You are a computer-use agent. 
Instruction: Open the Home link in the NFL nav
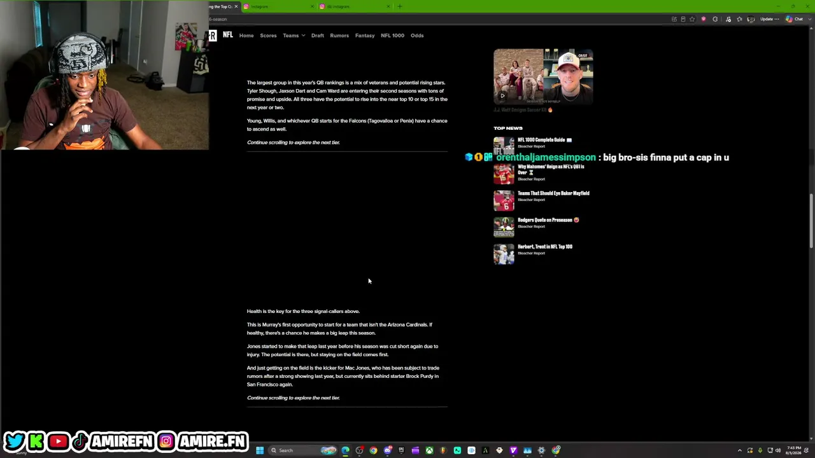click(x=246, y=36)
